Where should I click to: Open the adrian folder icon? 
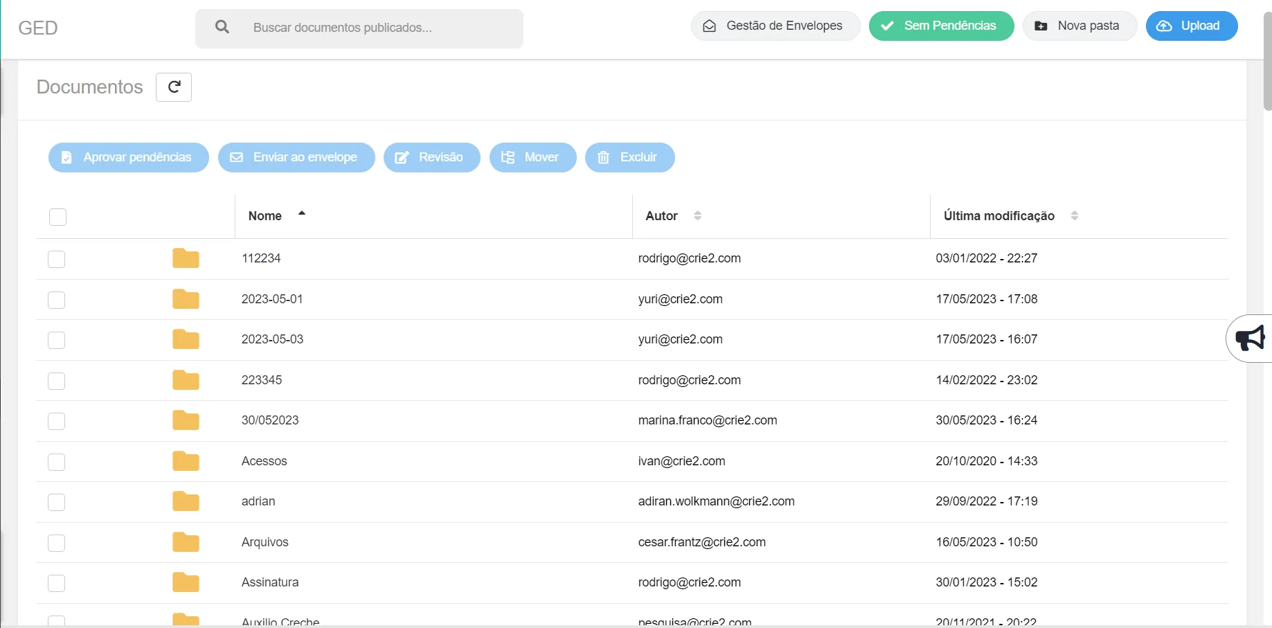pyautogui.click(x=186, y=501)
